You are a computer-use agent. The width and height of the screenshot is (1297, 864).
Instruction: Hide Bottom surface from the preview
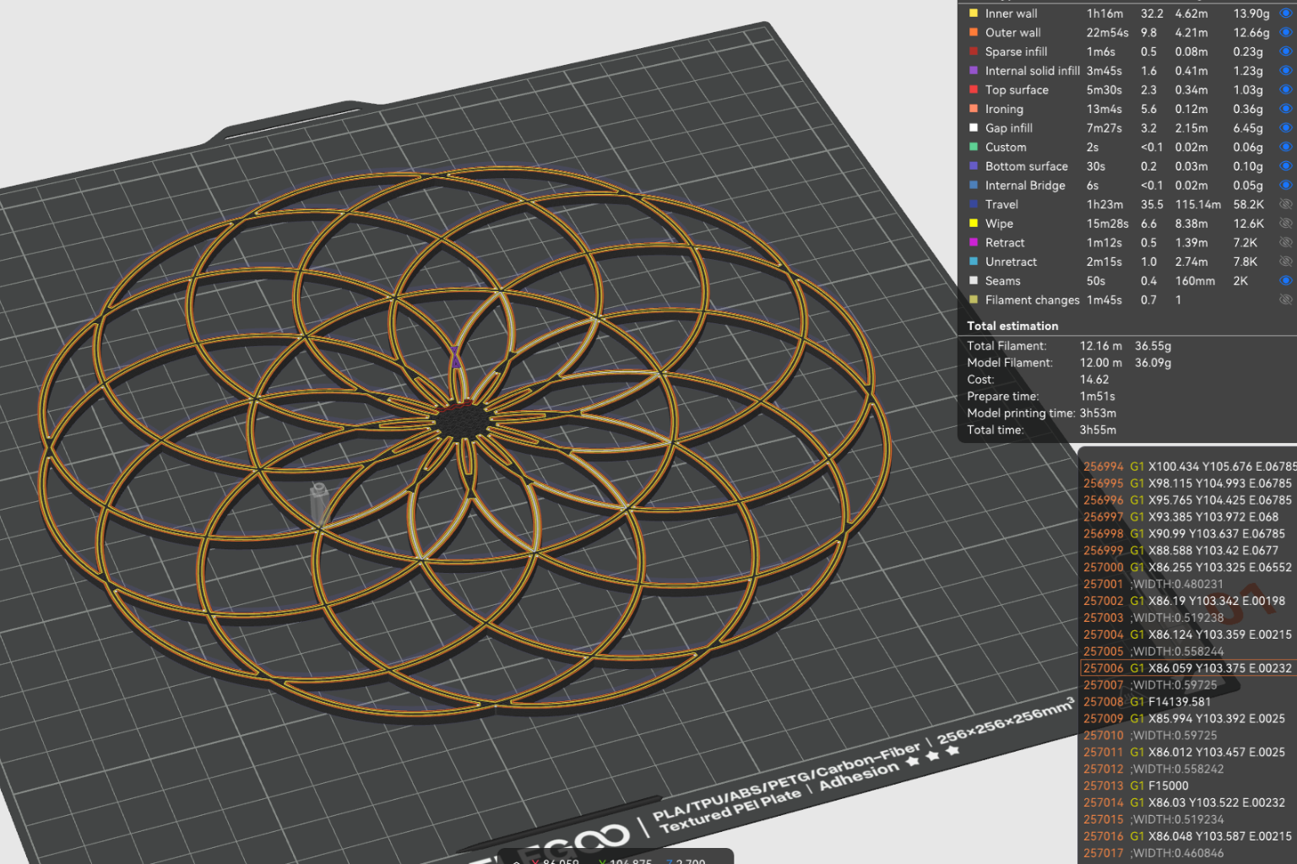[x=1286, y=166]
